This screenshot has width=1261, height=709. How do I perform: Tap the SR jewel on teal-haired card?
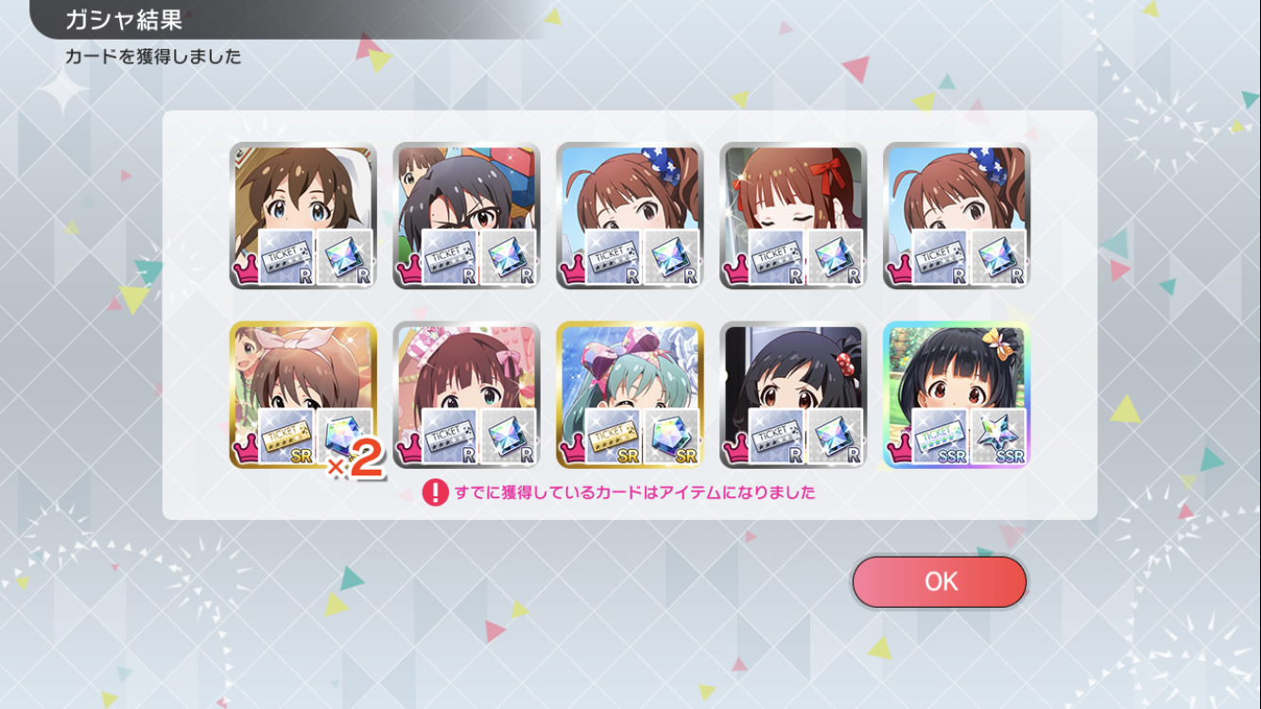click(672, 437)
